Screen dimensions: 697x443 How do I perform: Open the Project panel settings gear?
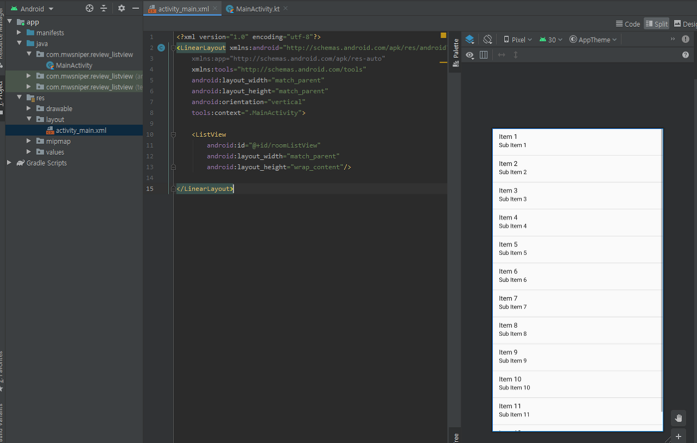coord(121,9)
